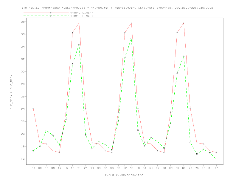Click x-axis forecast hour label 60
The image size is (236, 183).
click(x=164, y=168)
